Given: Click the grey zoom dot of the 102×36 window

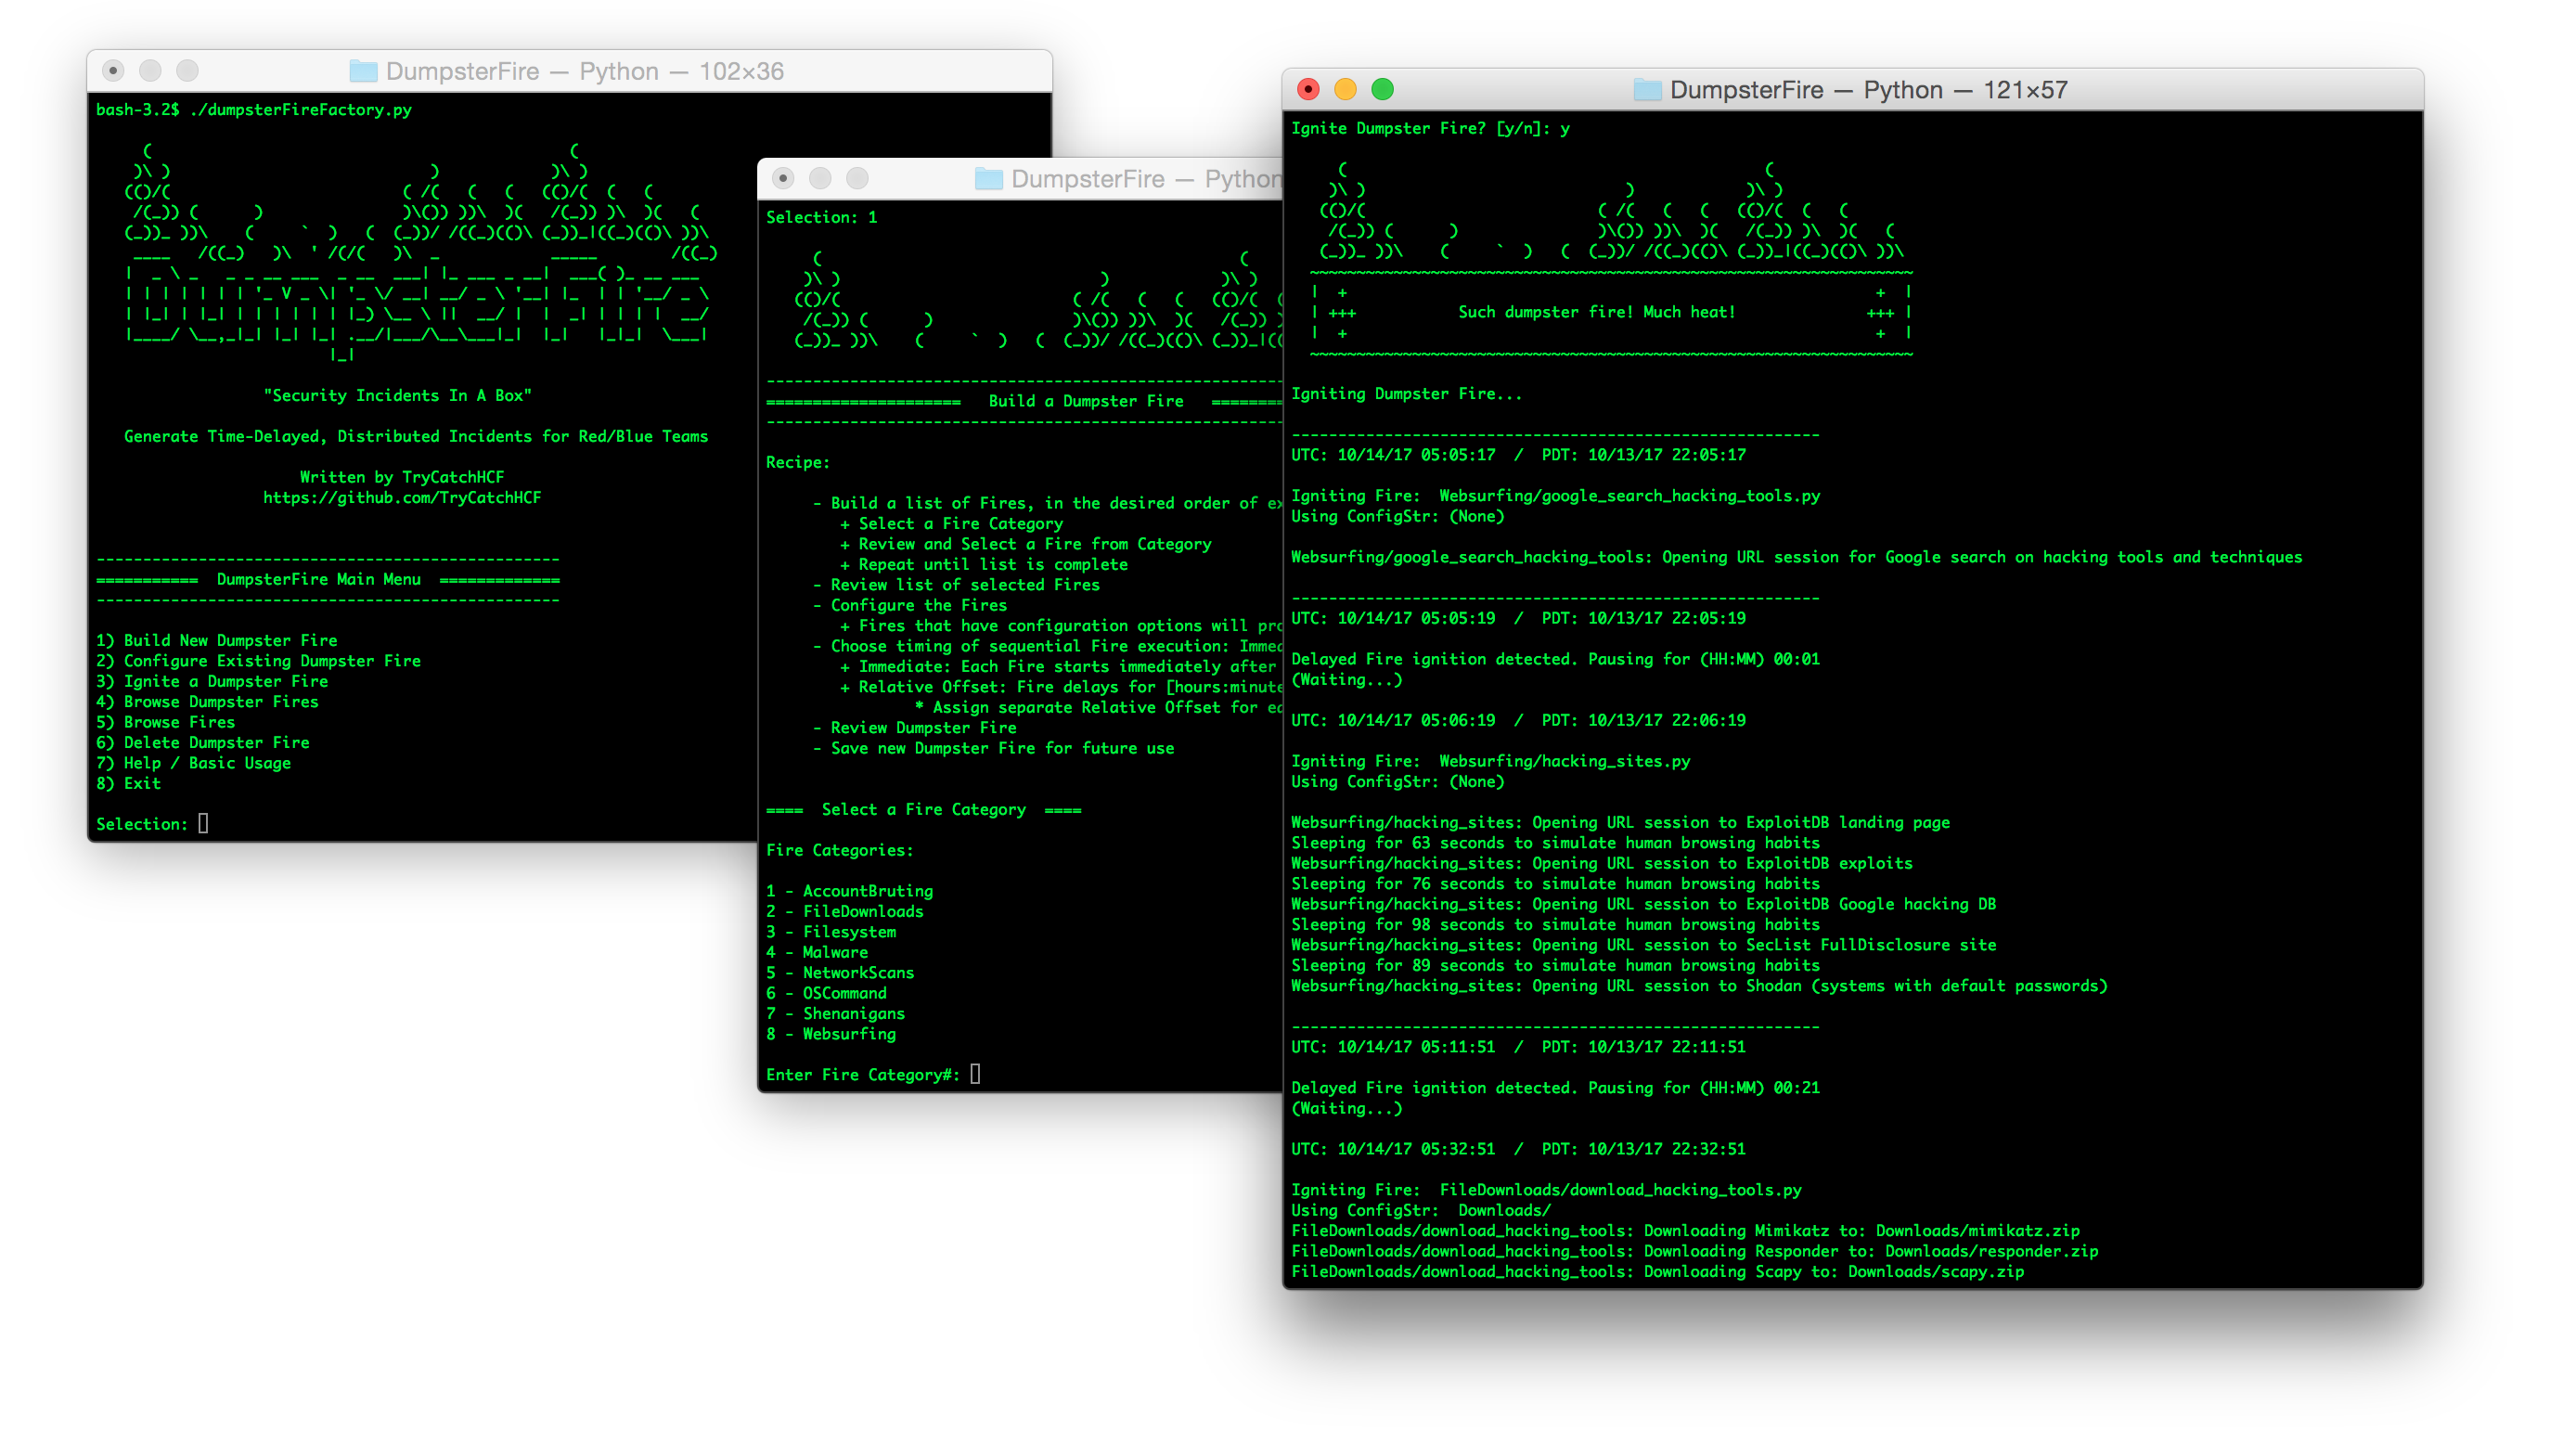Looking at the screenshot, I should tap(187, 70).
